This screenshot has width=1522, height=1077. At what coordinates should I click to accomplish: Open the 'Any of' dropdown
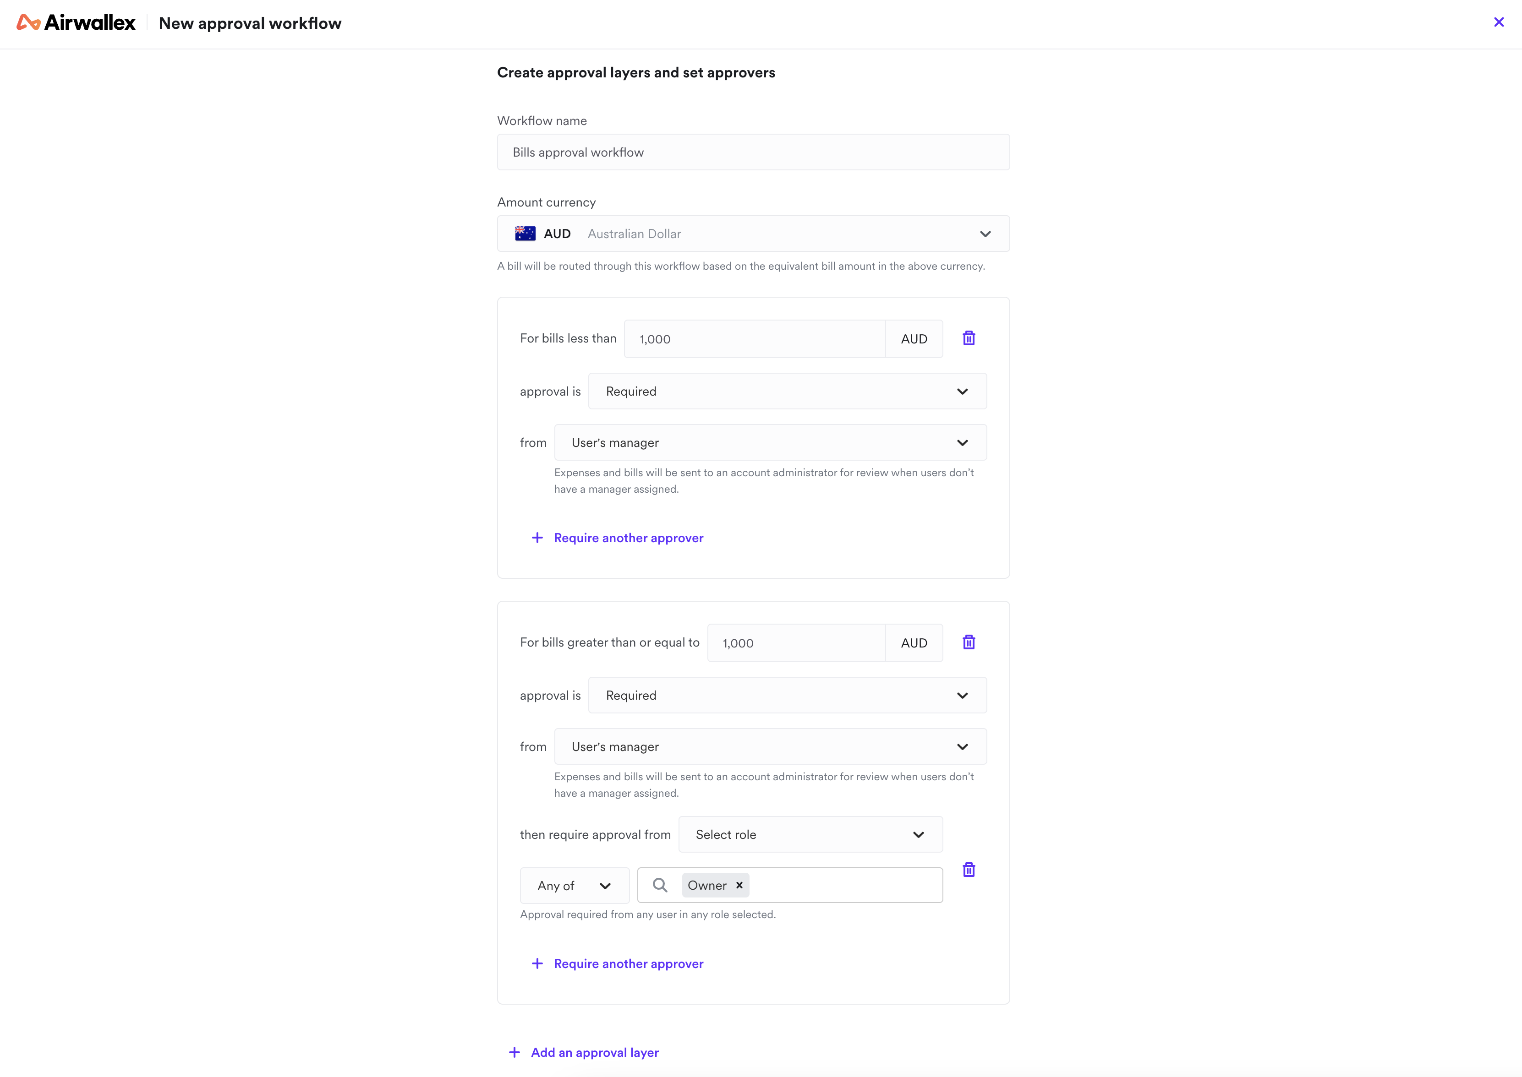575,885
